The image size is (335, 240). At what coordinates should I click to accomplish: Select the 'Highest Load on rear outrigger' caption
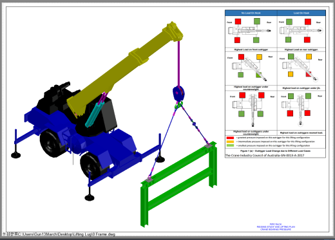tap(301, 50)
